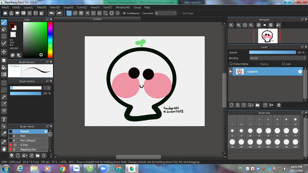The width and height of the screenshot is (308, 173).
Task: Select the Eraser tool
Action: point(4,29)
